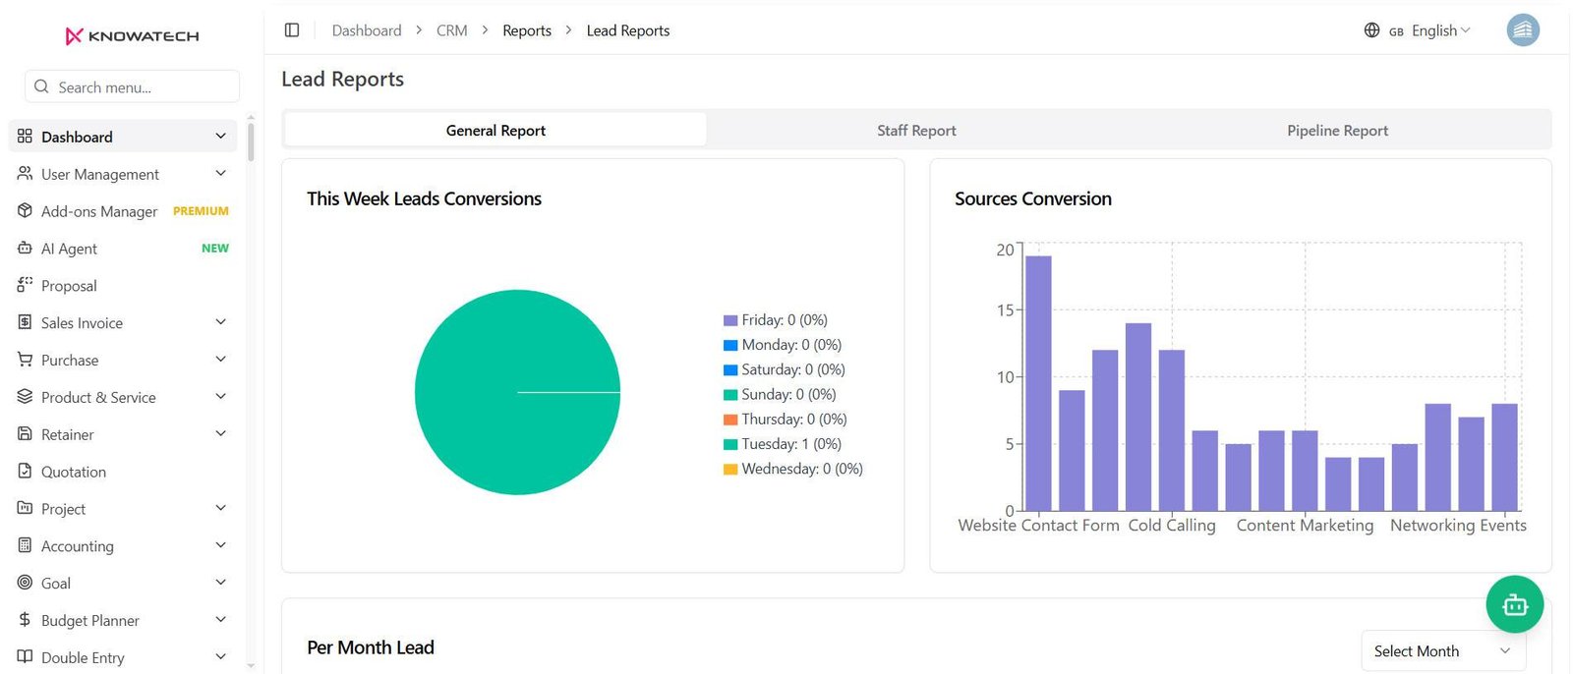
Task: Click the sidebar scrollbar thumb
Action: (x=251, y=141)
